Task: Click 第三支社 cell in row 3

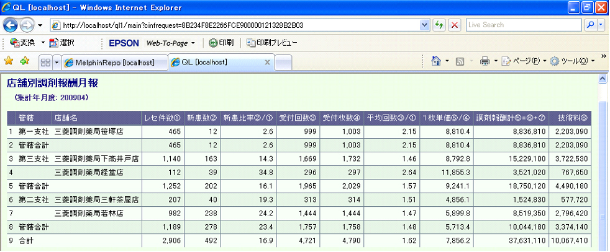Action: [34, 159]
